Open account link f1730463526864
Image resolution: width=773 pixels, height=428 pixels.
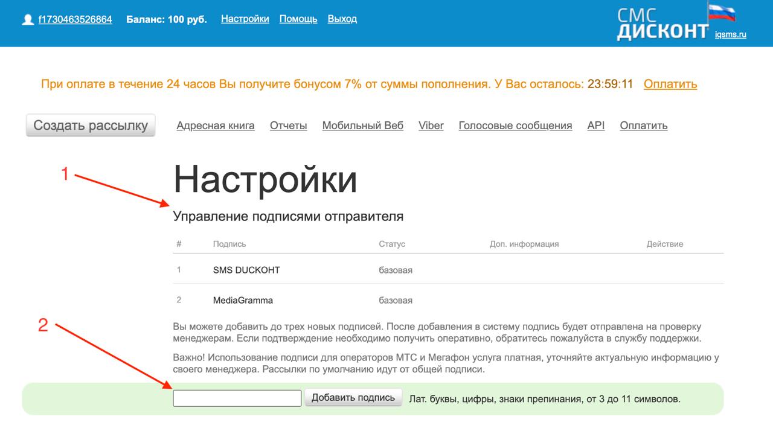click(x=75, y=19)
